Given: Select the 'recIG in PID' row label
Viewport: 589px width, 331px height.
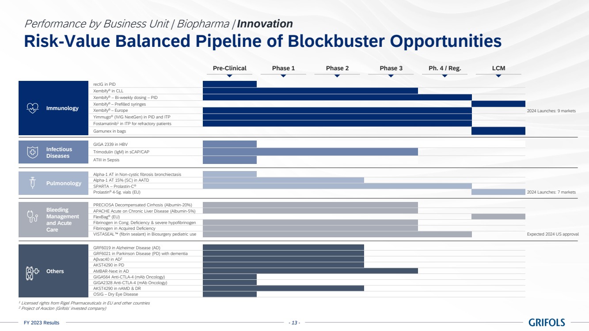Looking at the screenshot, I should pos(105,84).
